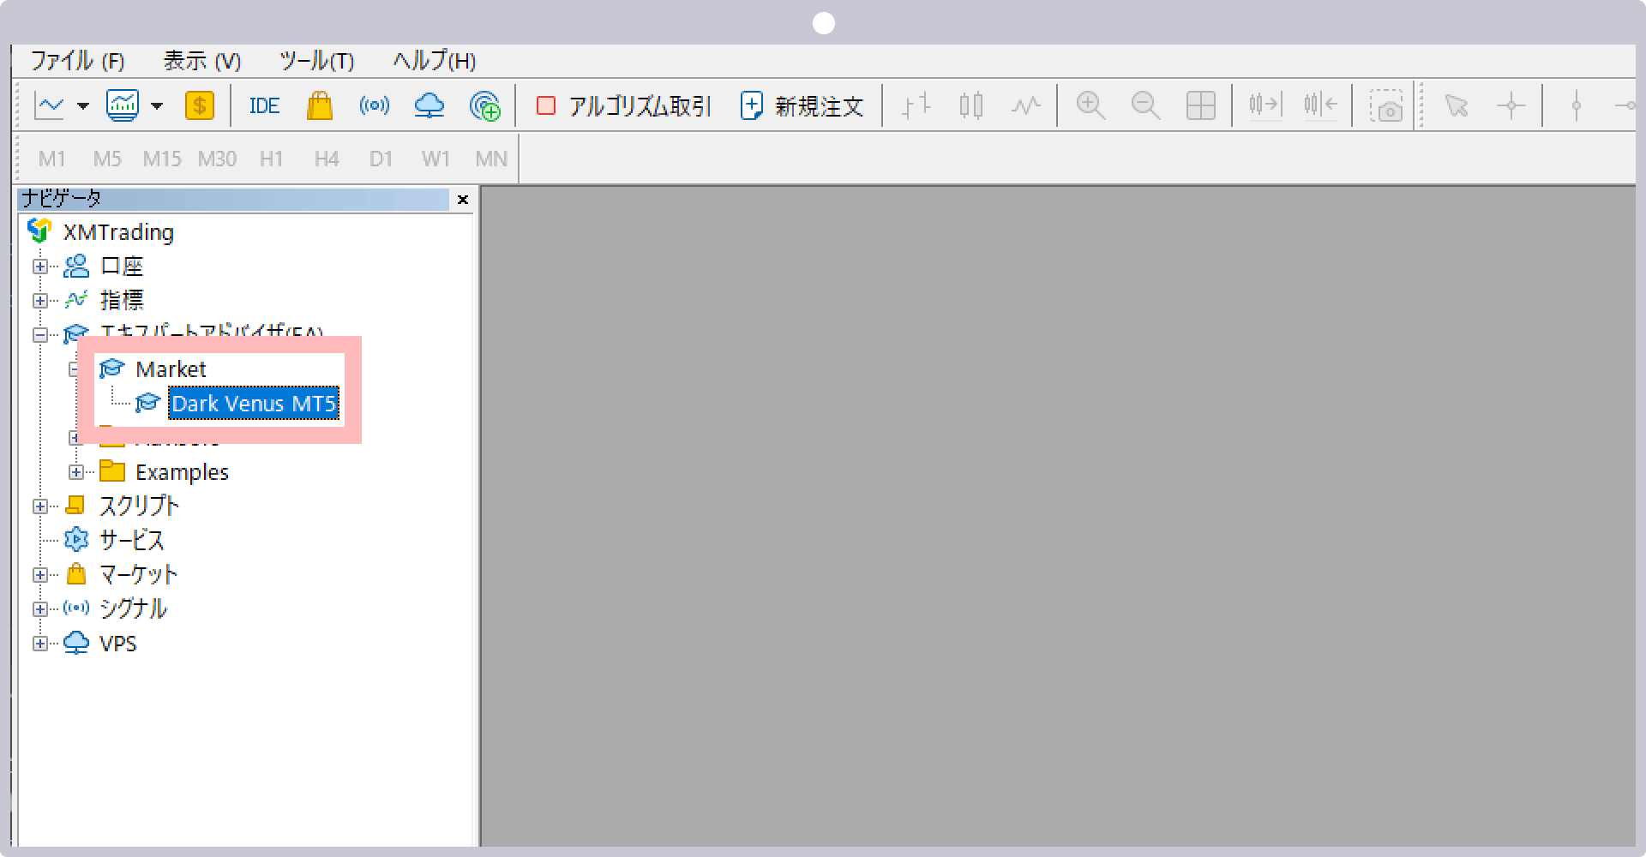Open the IDE MetaEditor button

[264, 106]
